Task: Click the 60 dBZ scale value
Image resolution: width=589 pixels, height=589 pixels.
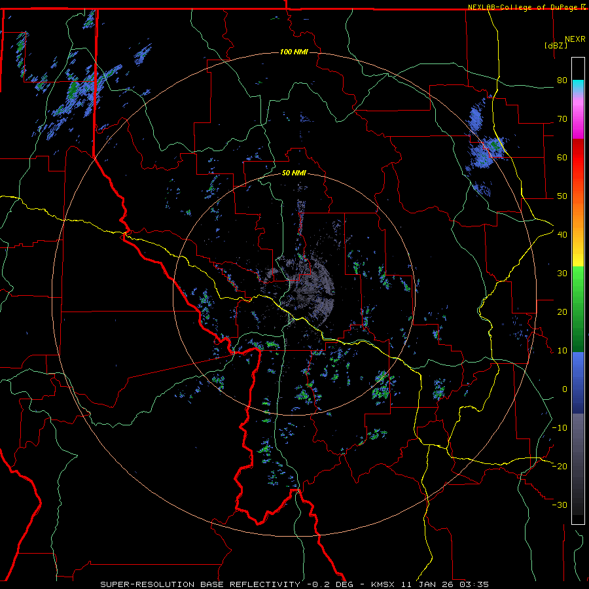Action: [x=562, y=157]
